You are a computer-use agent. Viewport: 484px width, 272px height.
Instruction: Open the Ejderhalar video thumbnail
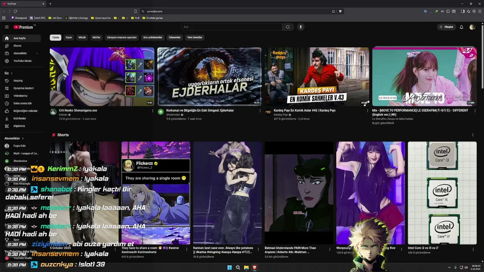click(x=209, y=77)
